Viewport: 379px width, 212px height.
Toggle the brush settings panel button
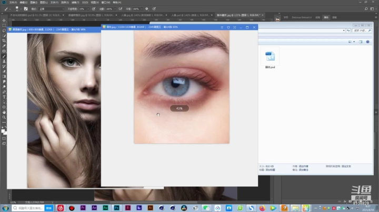tap(26, 9)
